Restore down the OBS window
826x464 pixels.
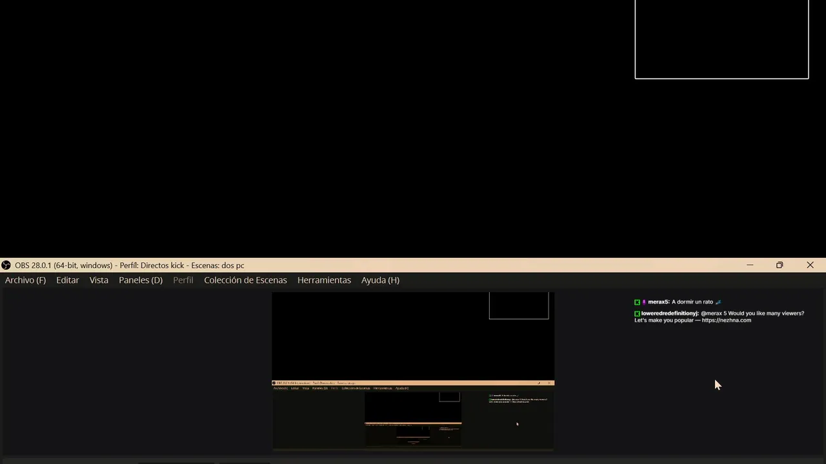(x=780, y=265)
